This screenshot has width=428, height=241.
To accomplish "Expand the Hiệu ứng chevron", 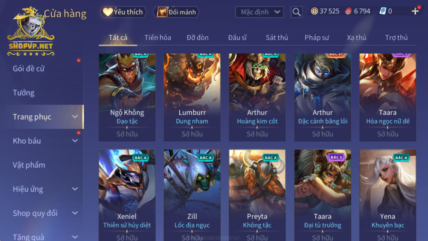I will tap(75, 189).
